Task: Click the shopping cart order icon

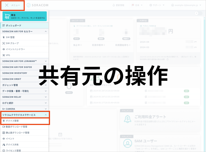Action: pos(7,16)
